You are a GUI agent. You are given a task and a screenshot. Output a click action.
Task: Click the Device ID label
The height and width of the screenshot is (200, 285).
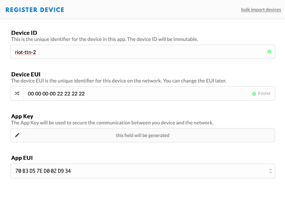[x=24, y=33]
